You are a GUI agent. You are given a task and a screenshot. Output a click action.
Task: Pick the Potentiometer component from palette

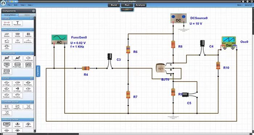click(x=29, y=41)
